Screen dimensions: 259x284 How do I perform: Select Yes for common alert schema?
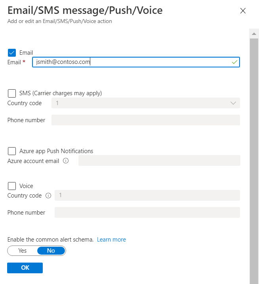pyautogui.click(x=23, y=251)
